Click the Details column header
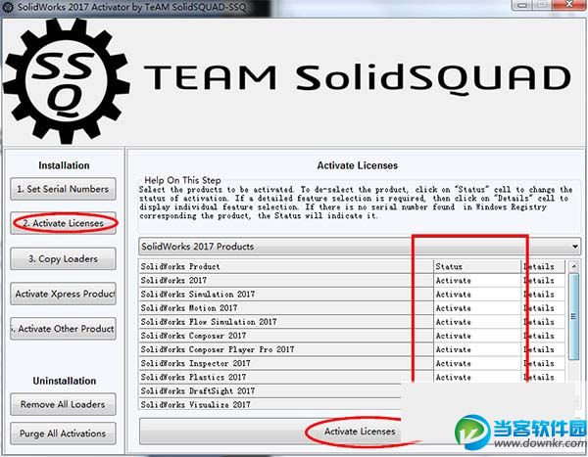588x457 pixels. (543, 267)
